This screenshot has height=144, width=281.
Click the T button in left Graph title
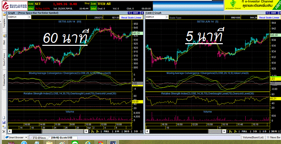129,13
